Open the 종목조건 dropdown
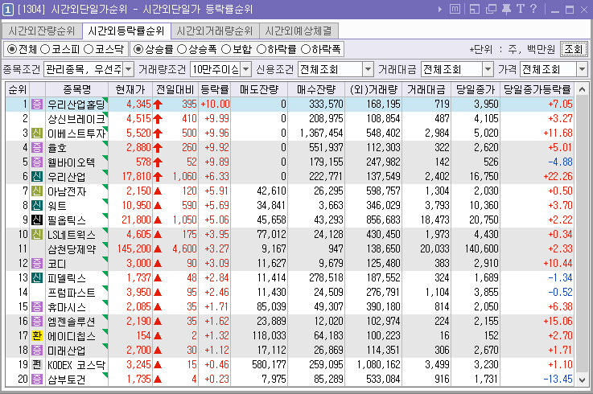This screenshot has height=394, width=593. click(129, 69)
